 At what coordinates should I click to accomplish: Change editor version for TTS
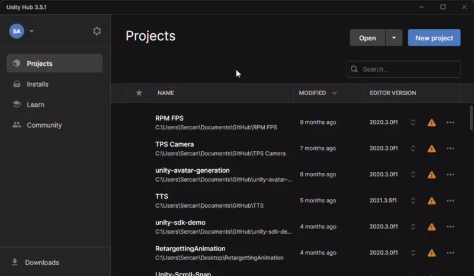(413, 201)
